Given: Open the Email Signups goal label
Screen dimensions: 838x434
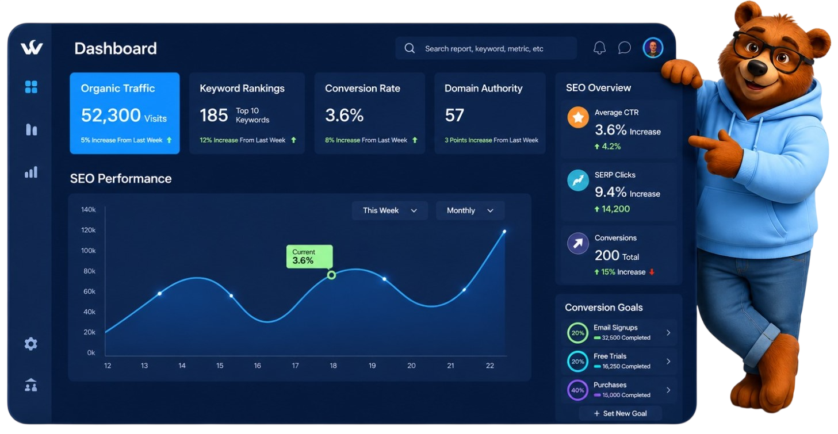Looking at the screenshot, I should click(615, 328).
